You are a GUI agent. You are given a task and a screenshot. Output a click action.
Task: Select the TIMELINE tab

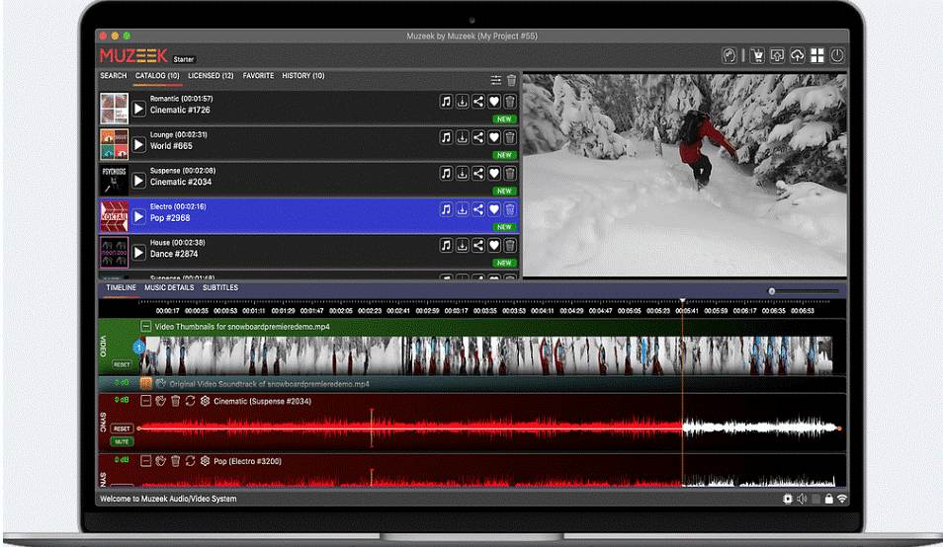[121, 287]
